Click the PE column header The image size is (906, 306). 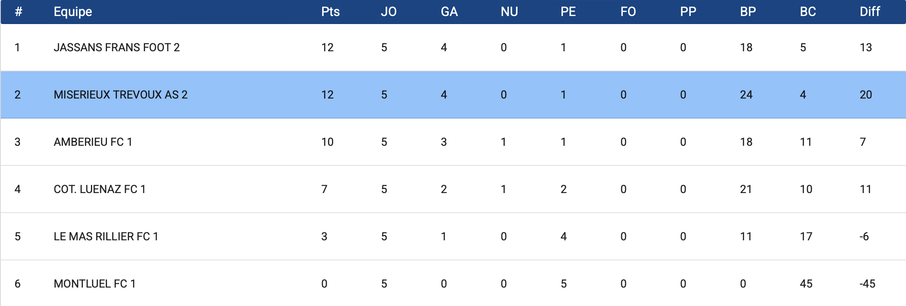point(568,12)
